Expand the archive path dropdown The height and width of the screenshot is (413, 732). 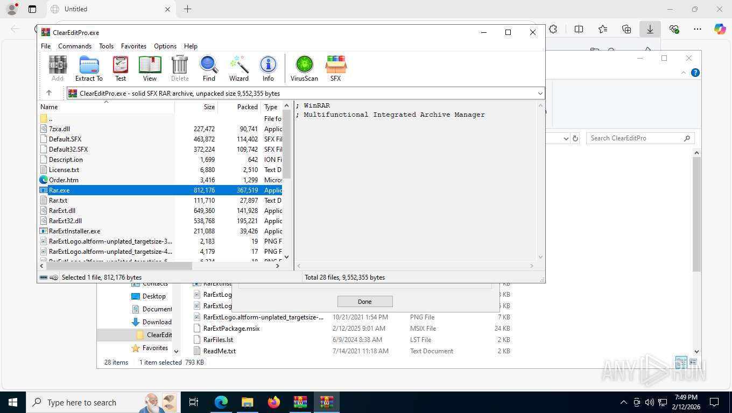pyautogui.click(x=540, y=94)
